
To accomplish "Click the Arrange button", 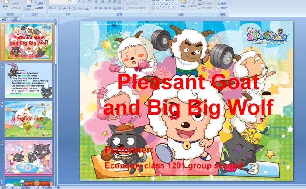I will (183, 5).
